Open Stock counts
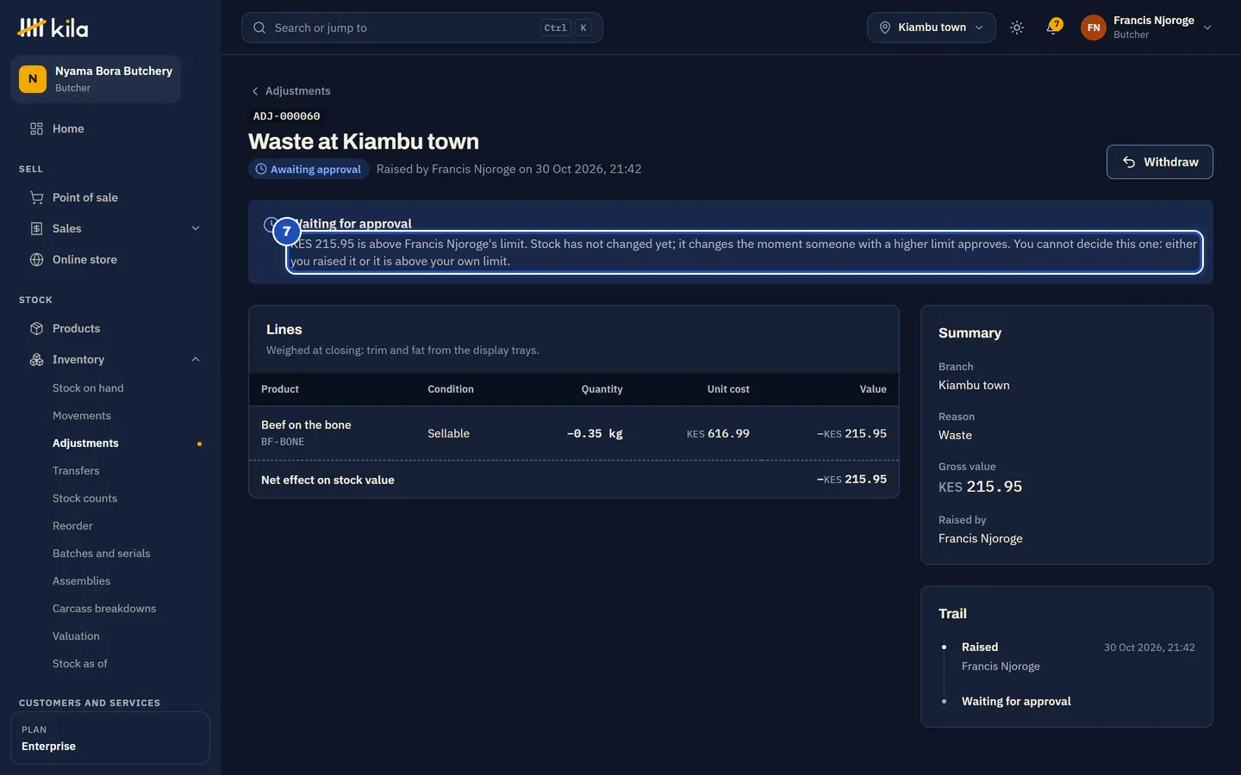This screenshot has width=1241, height=775. pyautogui.click(x=84, y=498)
